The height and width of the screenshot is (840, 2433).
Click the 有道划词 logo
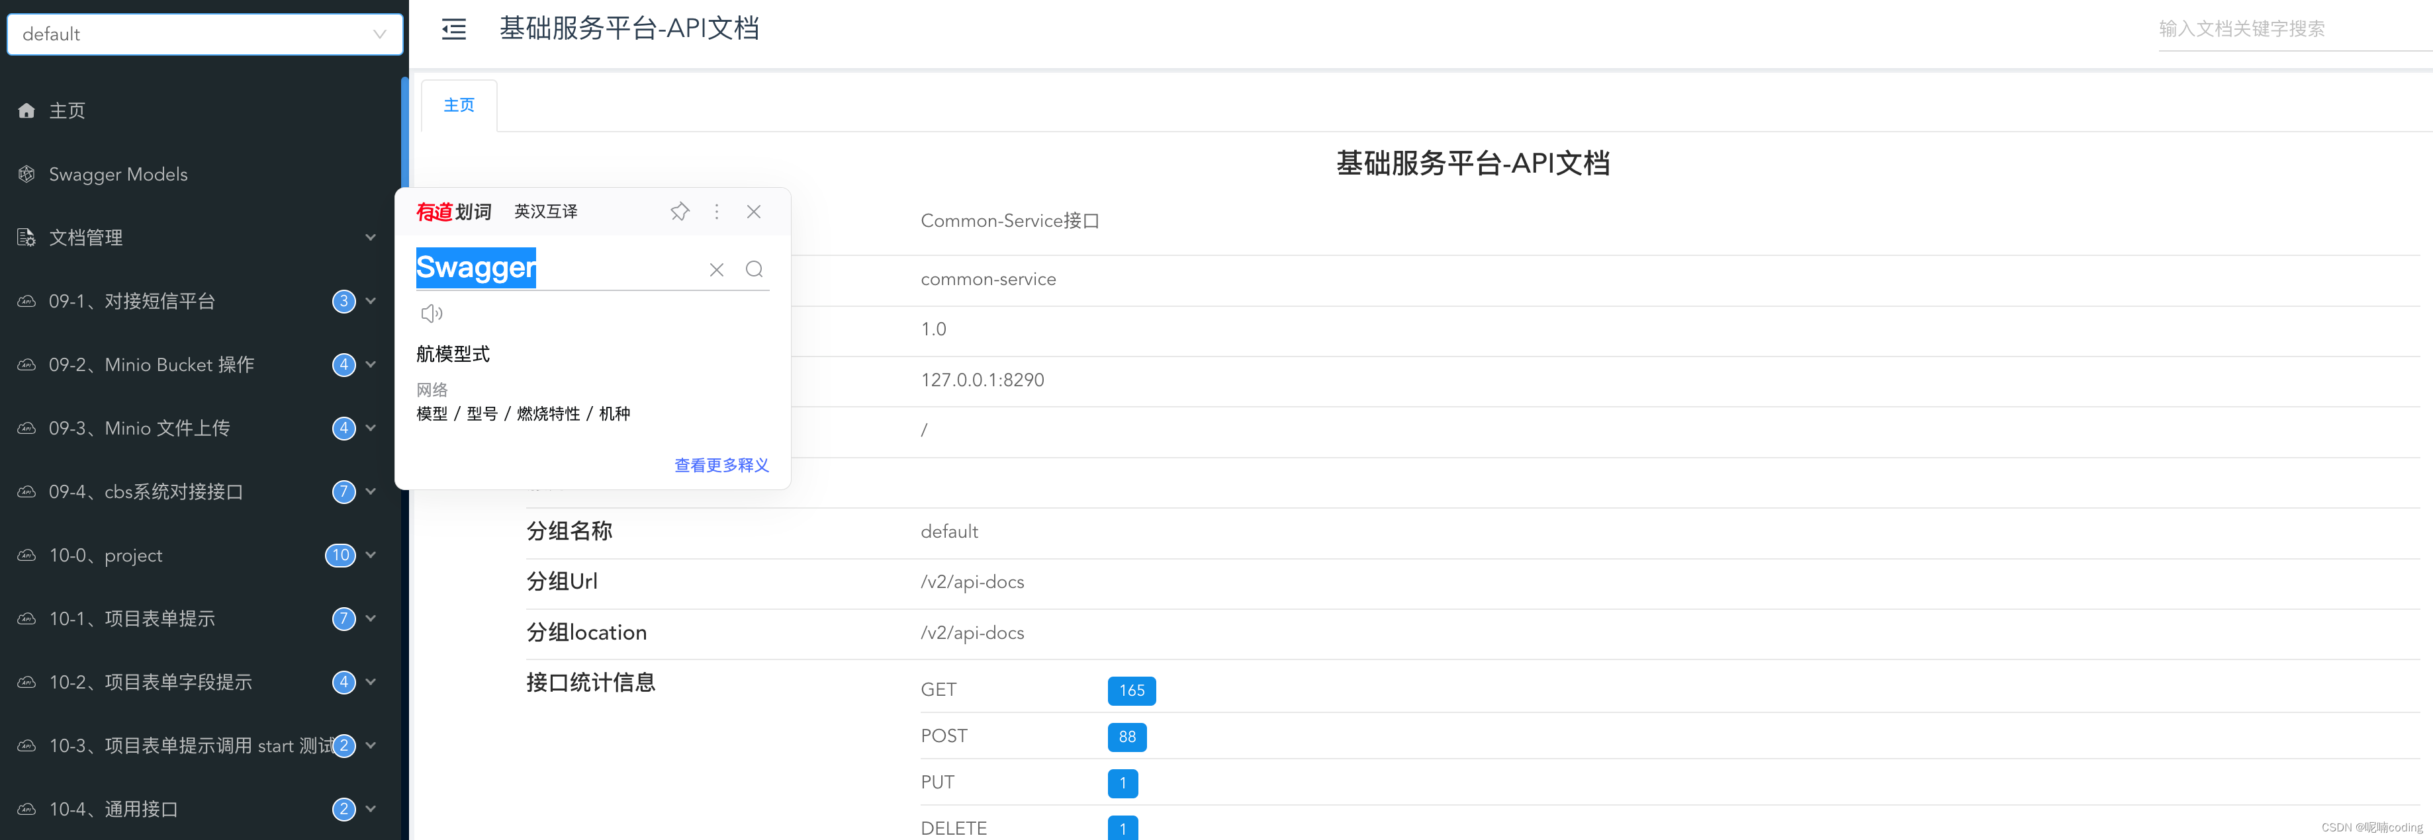point(454,212)
